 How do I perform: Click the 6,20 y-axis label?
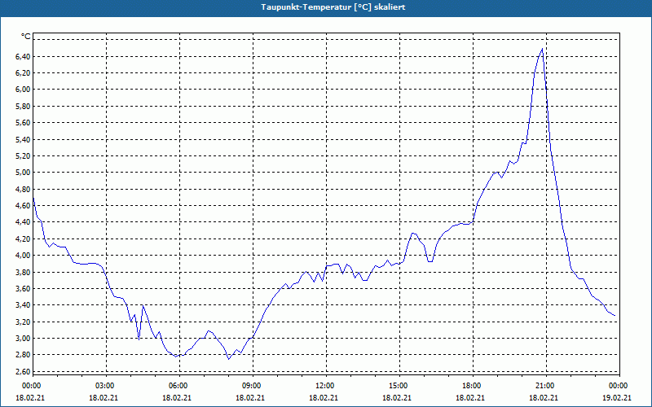click(x=23, y=73)
